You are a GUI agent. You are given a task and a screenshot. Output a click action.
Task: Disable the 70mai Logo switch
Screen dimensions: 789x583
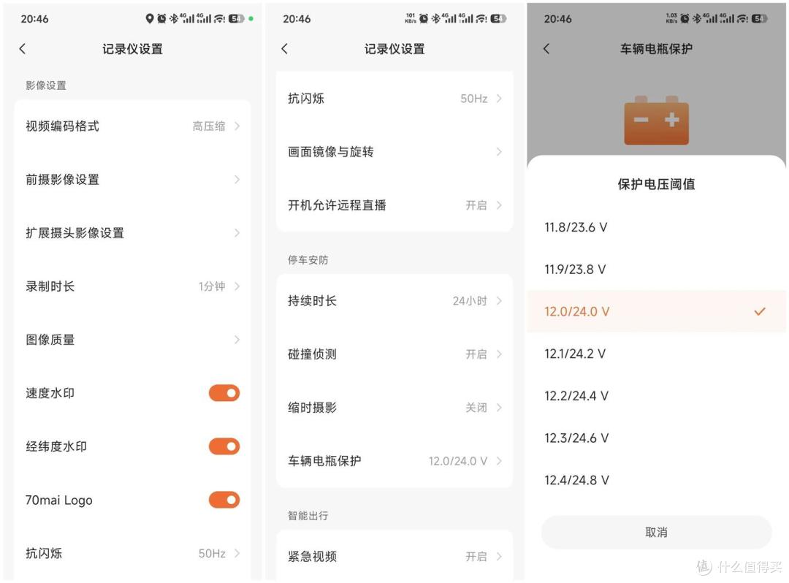(224, 500)
